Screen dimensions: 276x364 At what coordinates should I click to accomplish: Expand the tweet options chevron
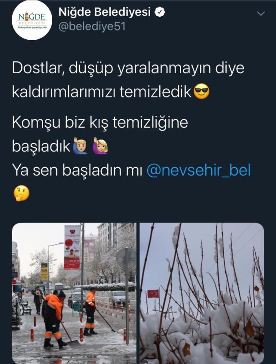(261, 14)
